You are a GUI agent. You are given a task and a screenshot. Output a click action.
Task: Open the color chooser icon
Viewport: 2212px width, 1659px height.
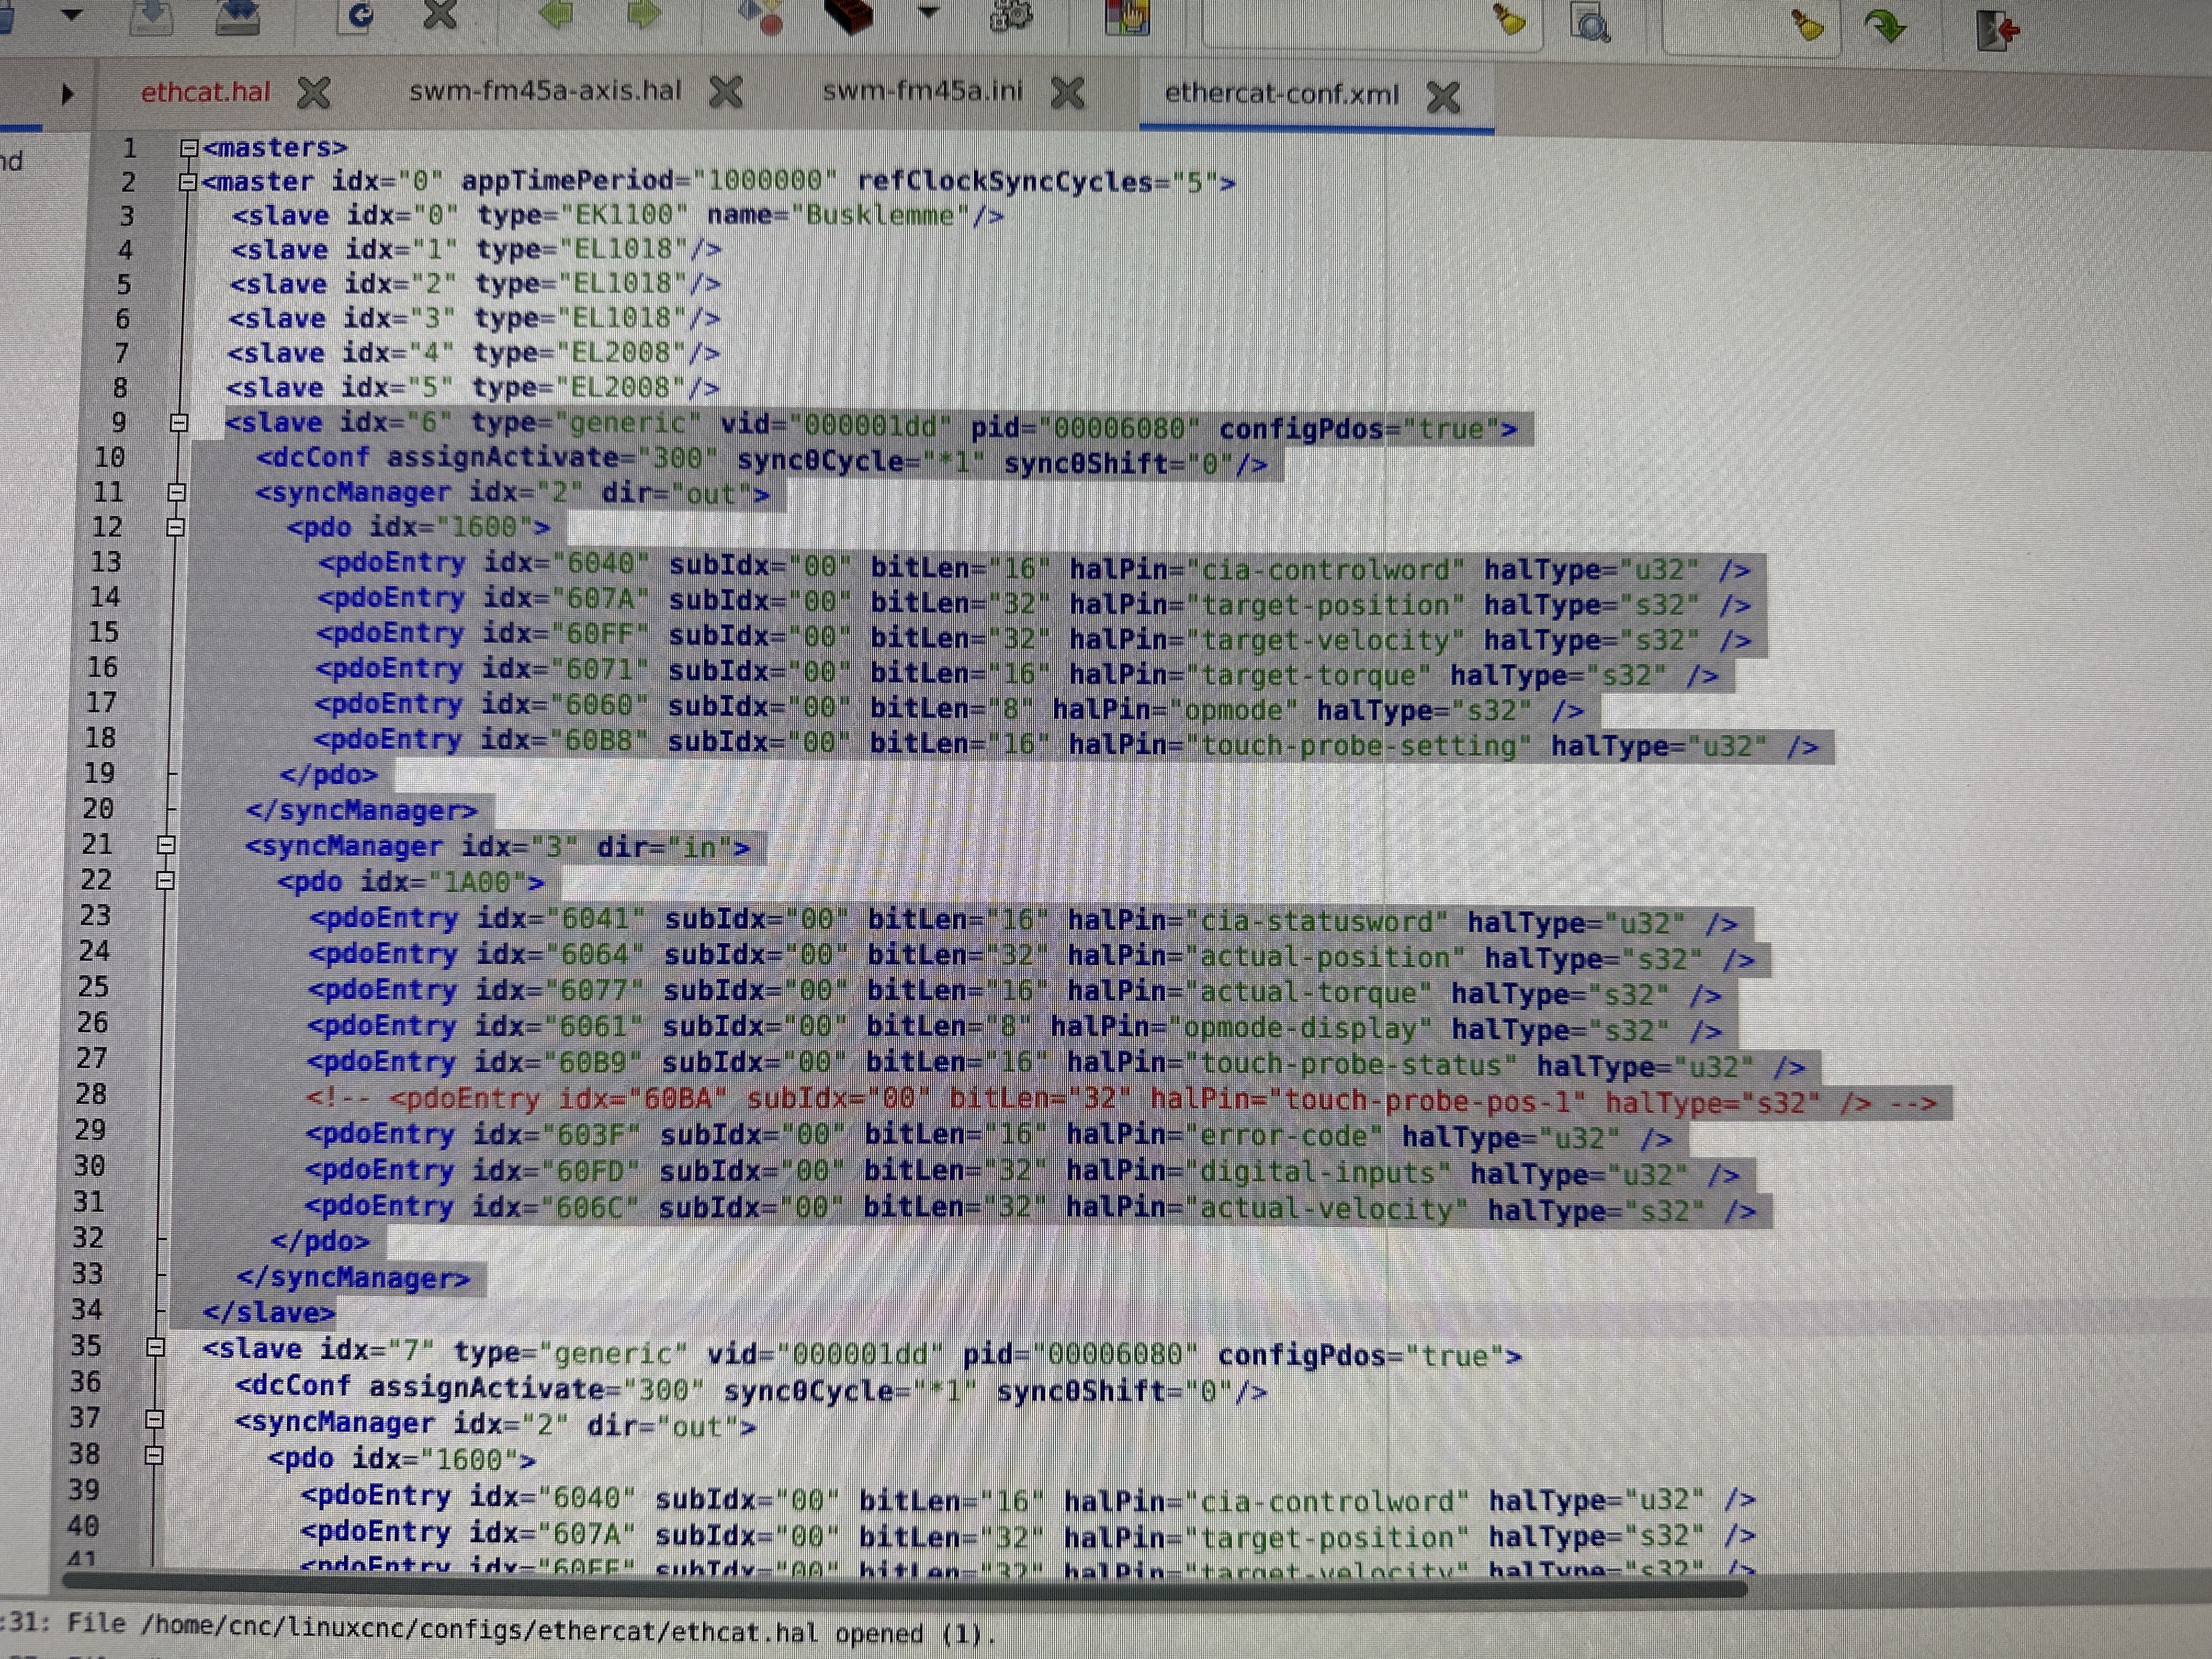click(x=1128, y=16)
